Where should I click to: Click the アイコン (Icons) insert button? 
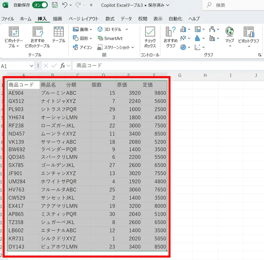[82, 47]
